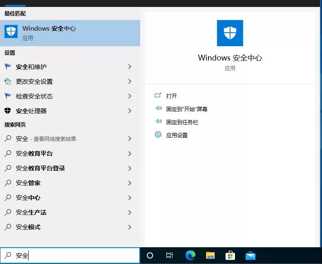Expand the 安全中心 suggestion arrow
Viewport: 322px width, 264px height.
click(x=130, y=198)
